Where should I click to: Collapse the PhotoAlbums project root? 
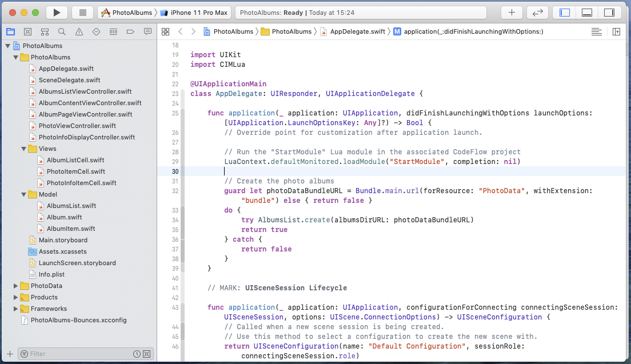pyautogui.click(x=7, y=46)
